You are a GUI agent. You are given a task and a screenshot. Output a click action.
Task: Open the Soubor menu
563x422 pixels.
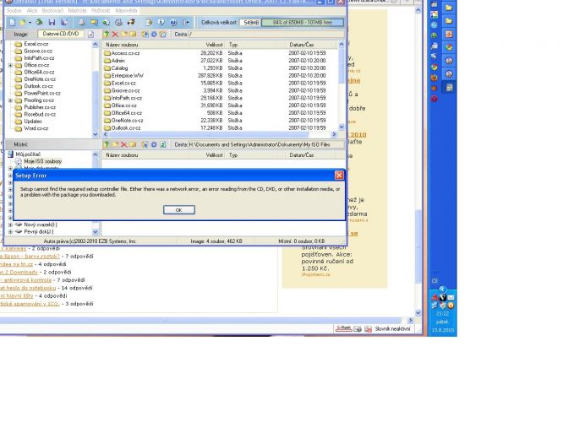click(14, 11)
